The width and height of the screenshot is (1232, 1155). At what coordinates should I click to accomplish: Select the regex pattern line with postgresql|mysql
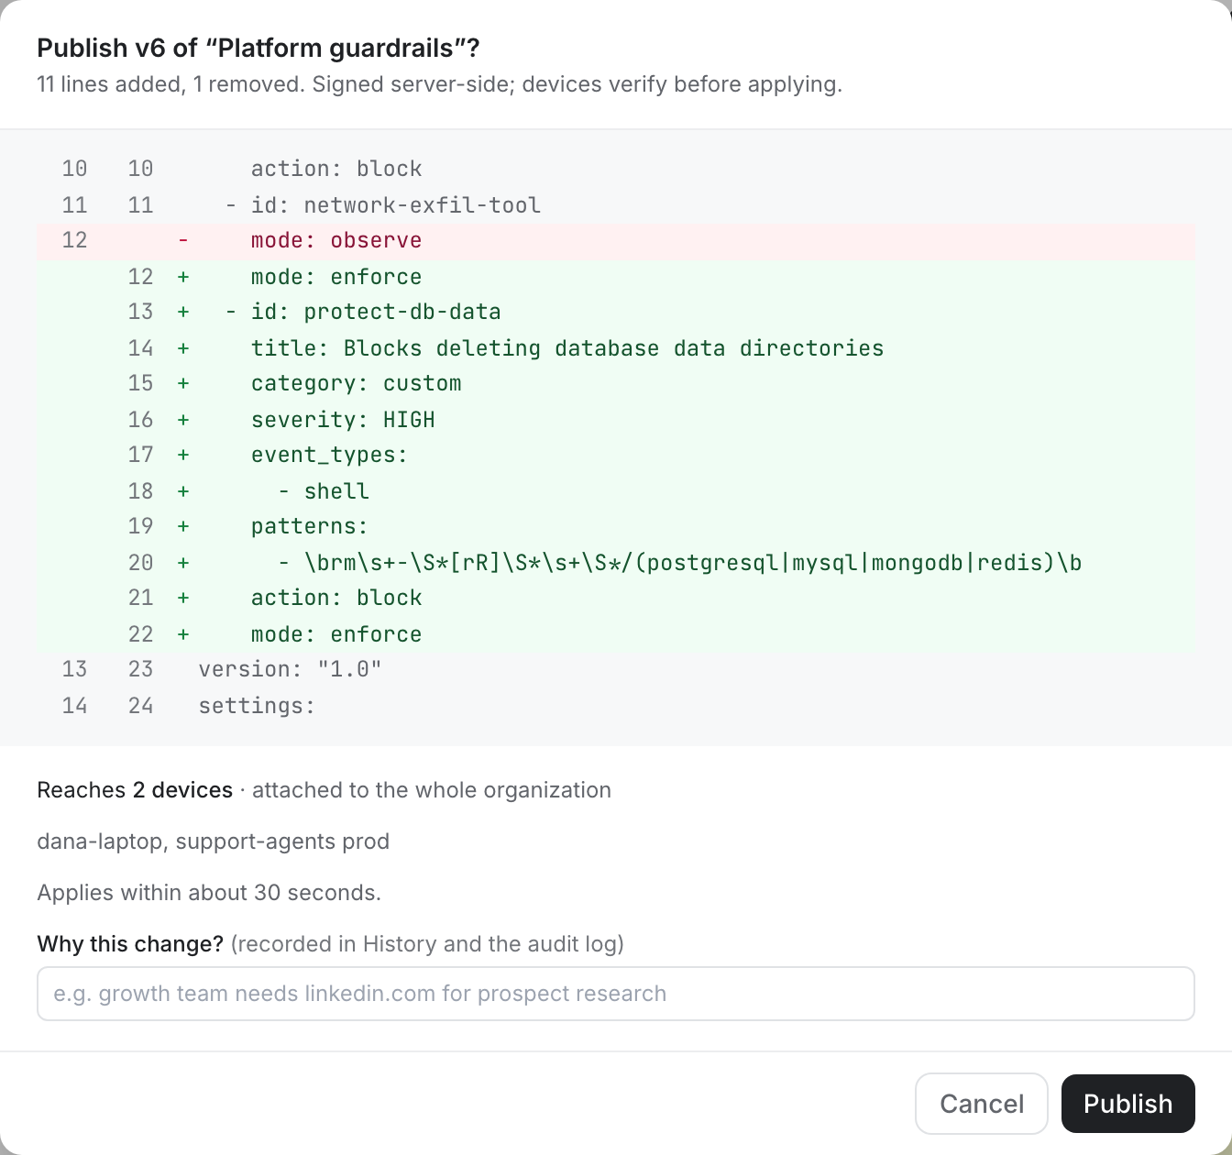pyautogui.click(x=616, y=563)
